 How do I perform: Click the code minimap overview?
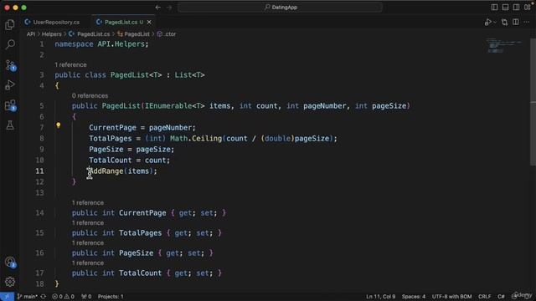pos(505,45)
